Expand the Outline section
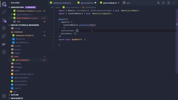Viewport: 178px width, 100px height. pos(15,95)
